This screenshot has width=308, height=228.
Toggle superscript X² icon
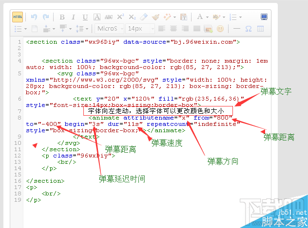click(x=120, y=17)
